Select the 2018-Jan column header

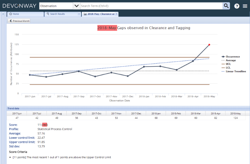[156, 113]
